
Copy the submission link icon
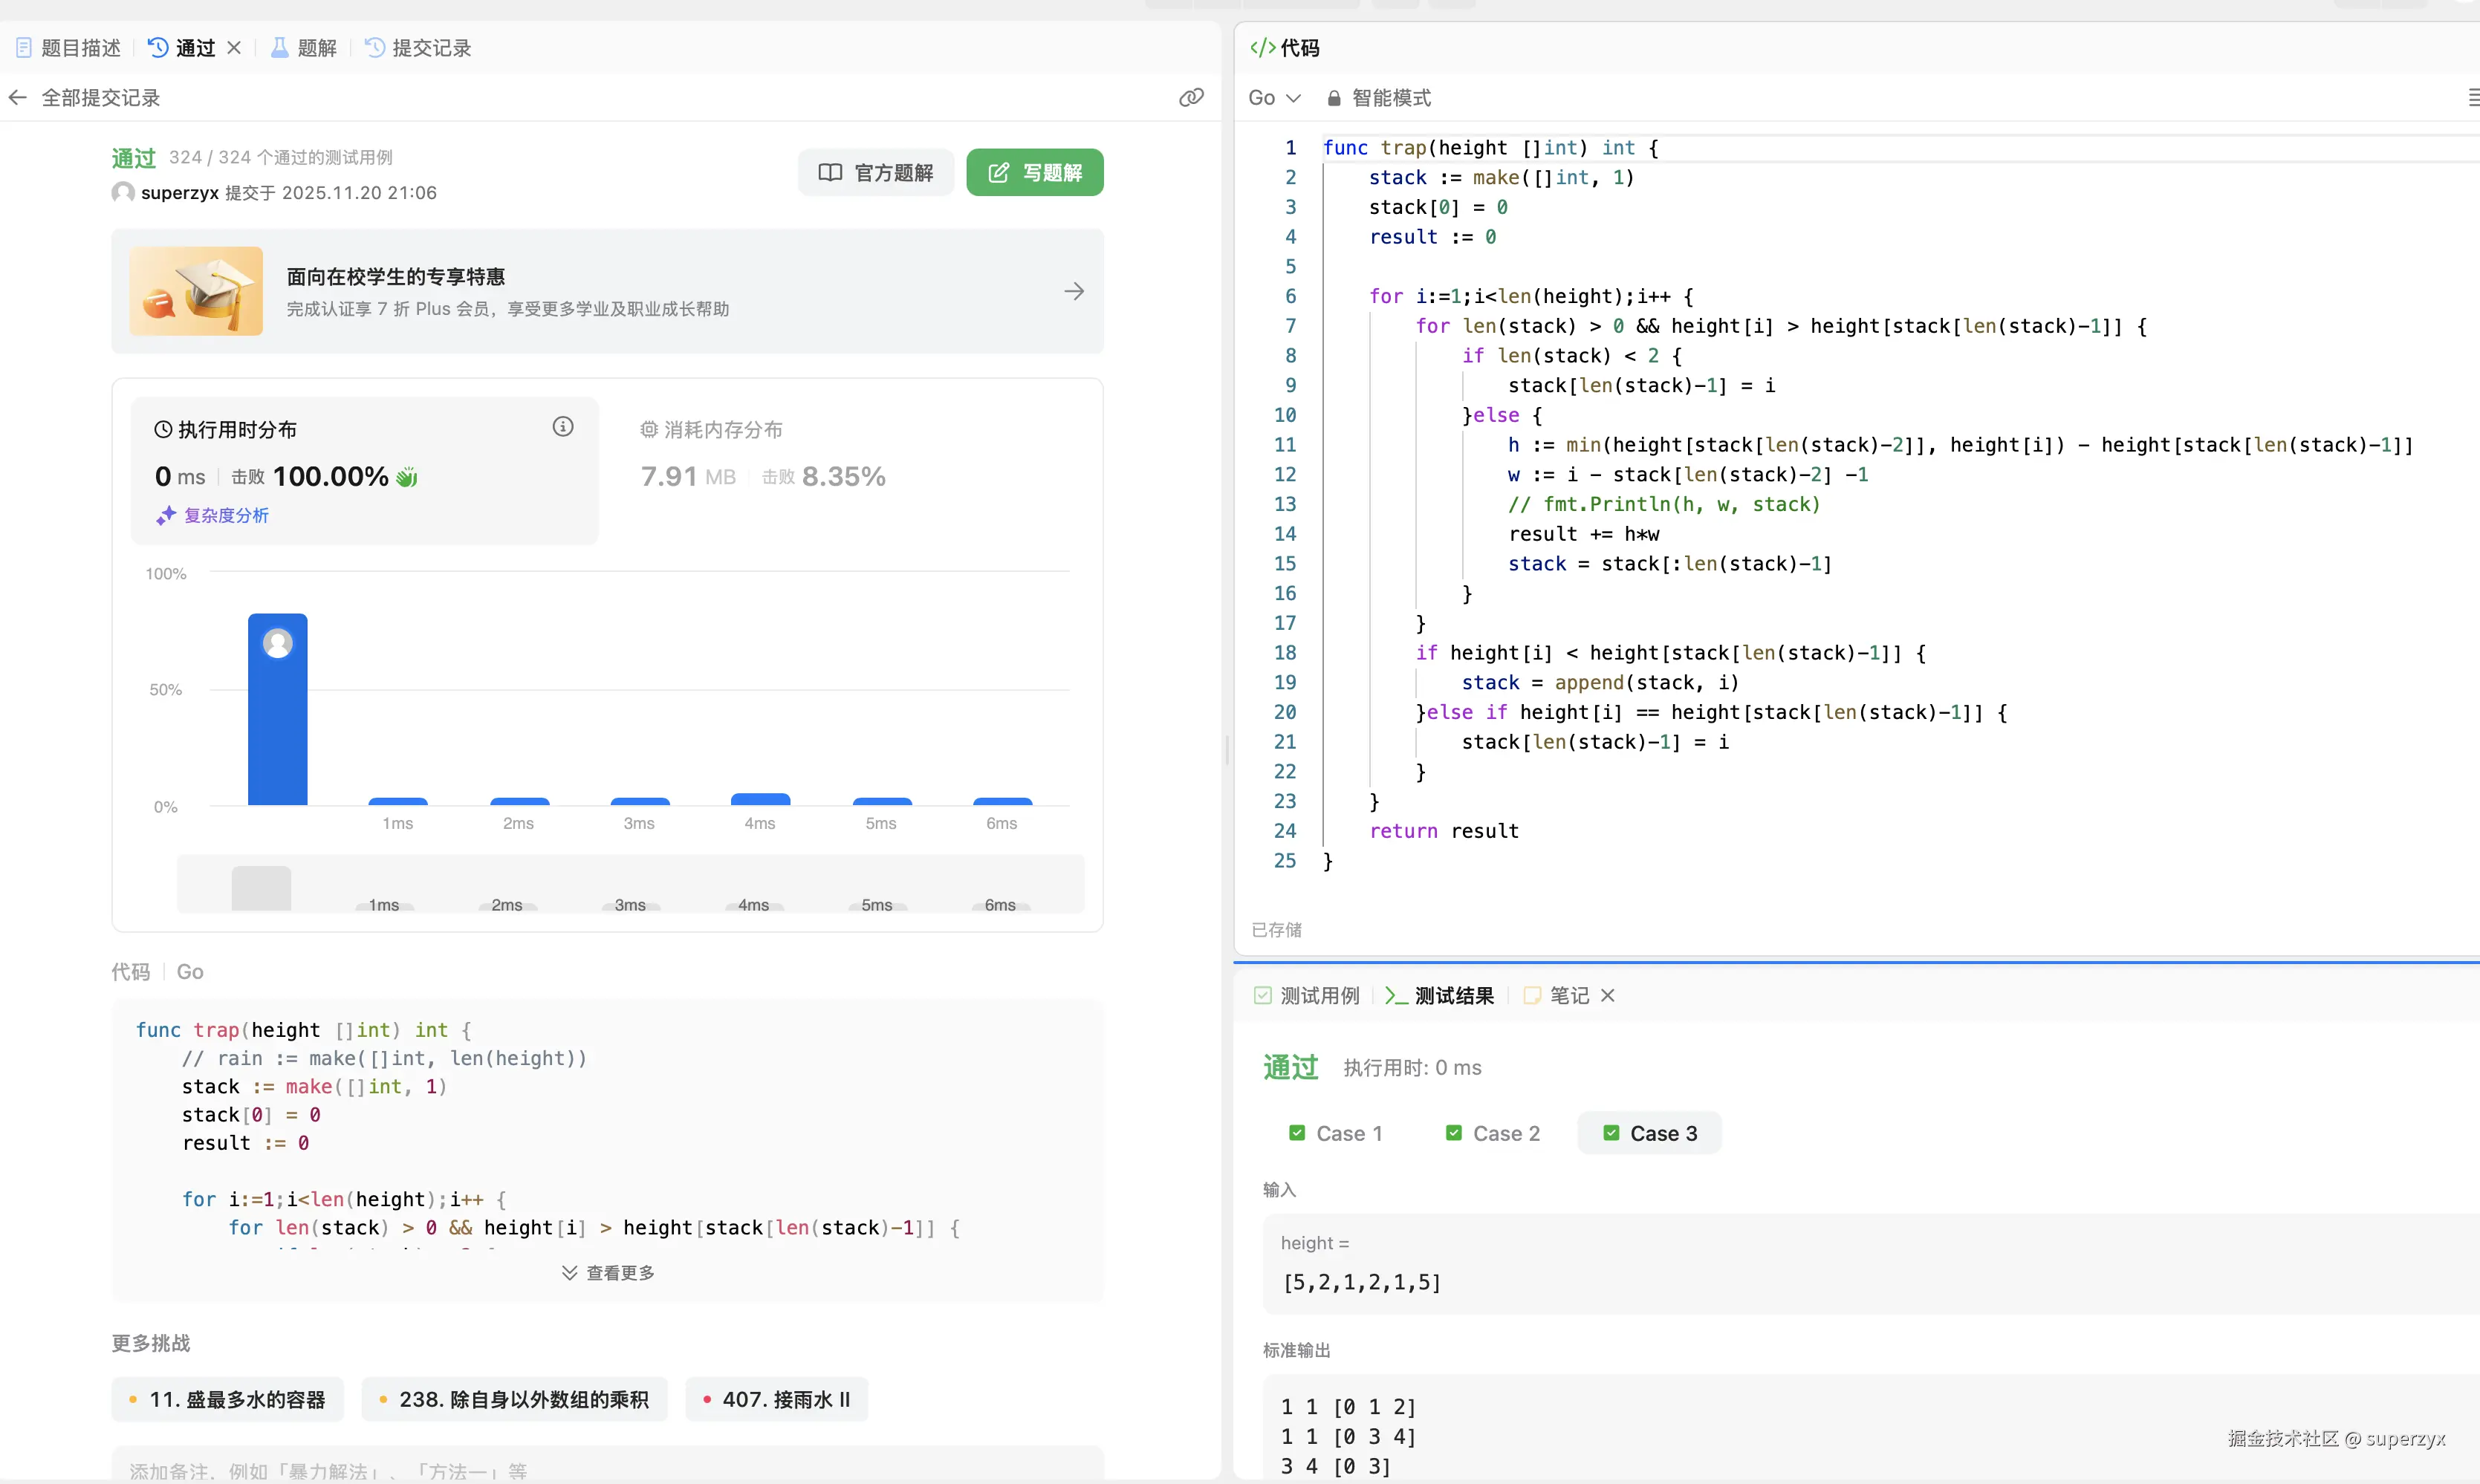[x=1191, y=97]
